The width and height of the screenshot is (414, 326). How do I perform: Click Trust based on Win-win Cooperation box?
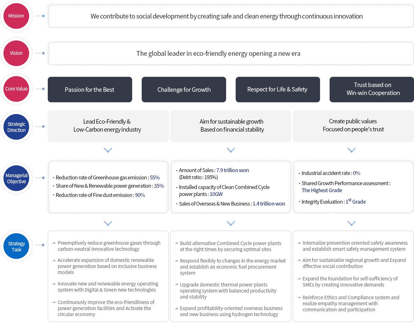[x=372, y=90]
